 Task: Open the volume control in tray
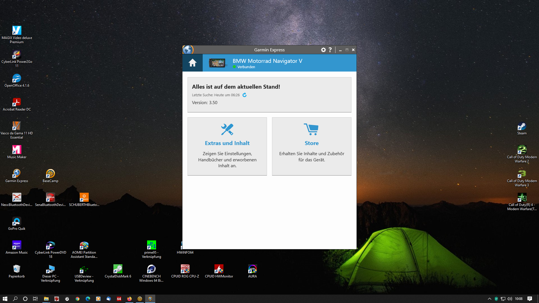click(x=510, y=299)
